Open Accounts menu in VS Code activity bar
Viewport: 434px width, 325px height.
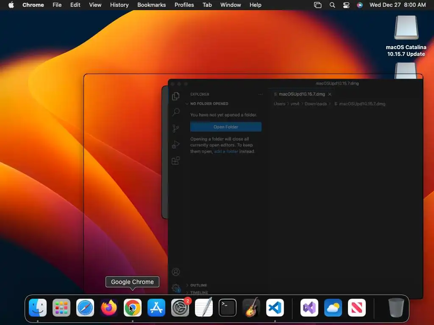tap(176, 272)
